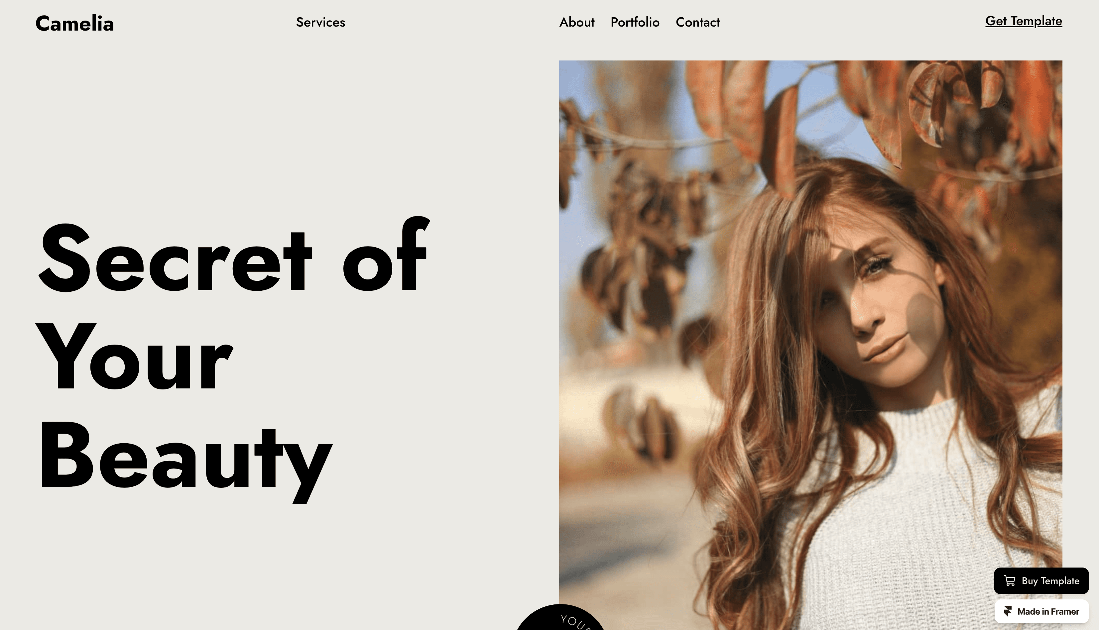The width and height of the screenshot is (1099, 630).
Task: Open the Made in Framer badge
Action: pyautogui.click(x=1041, y=611)
